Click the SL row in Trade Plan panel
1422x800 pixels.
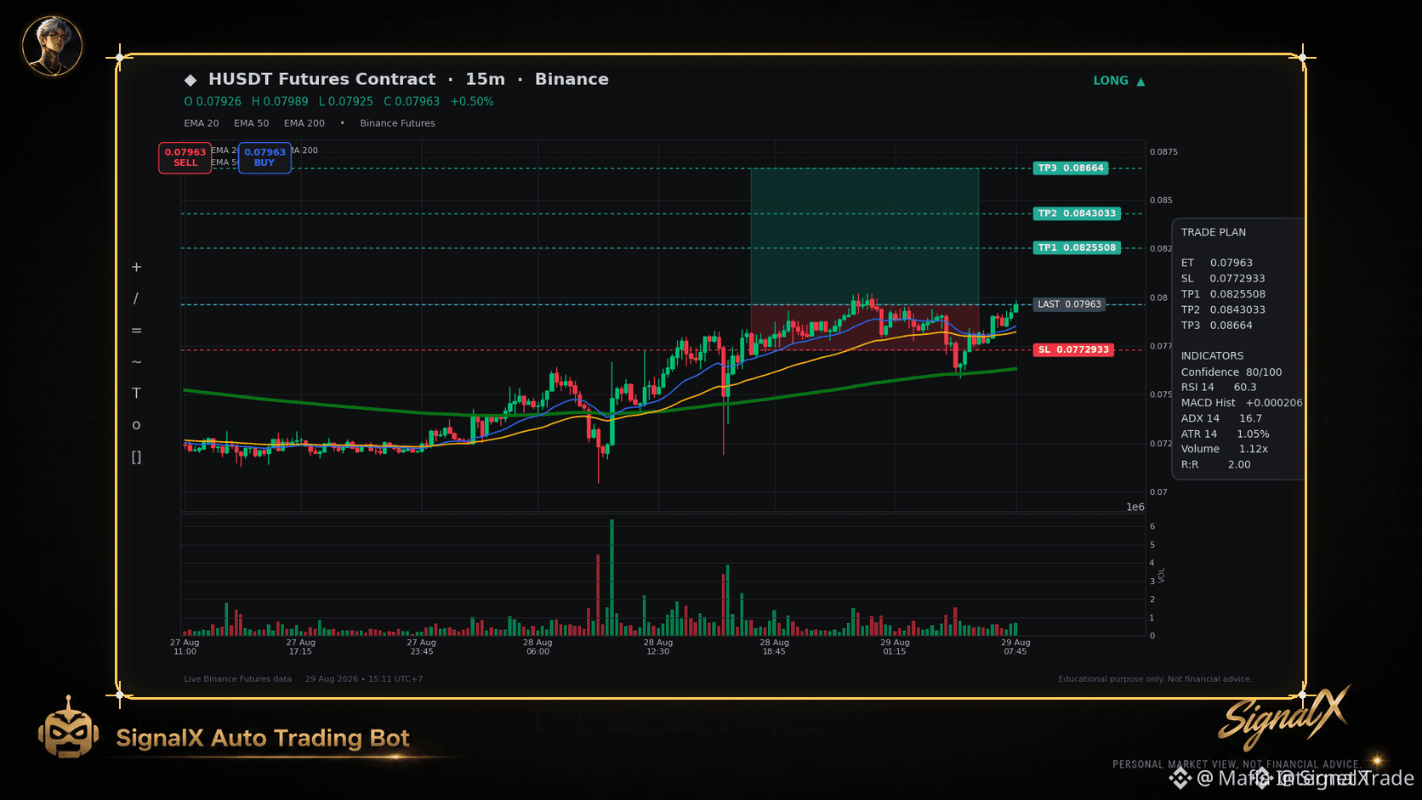click(x=1223, y=278)
